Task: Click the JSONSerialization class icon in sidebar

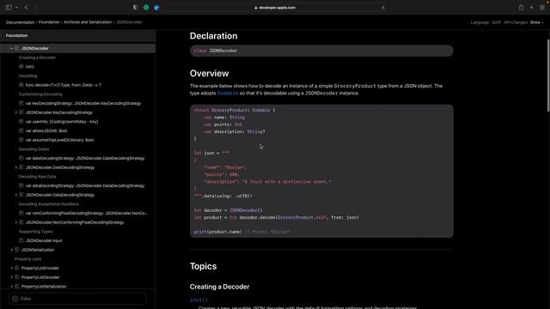Action: tap(17, 250)
